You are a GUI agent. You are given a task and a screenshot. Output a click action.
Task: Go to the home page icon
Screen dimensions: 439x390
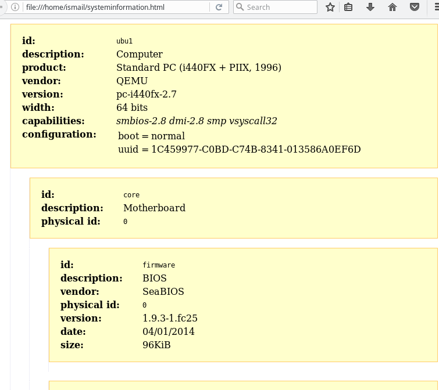[x=392, y=7]
